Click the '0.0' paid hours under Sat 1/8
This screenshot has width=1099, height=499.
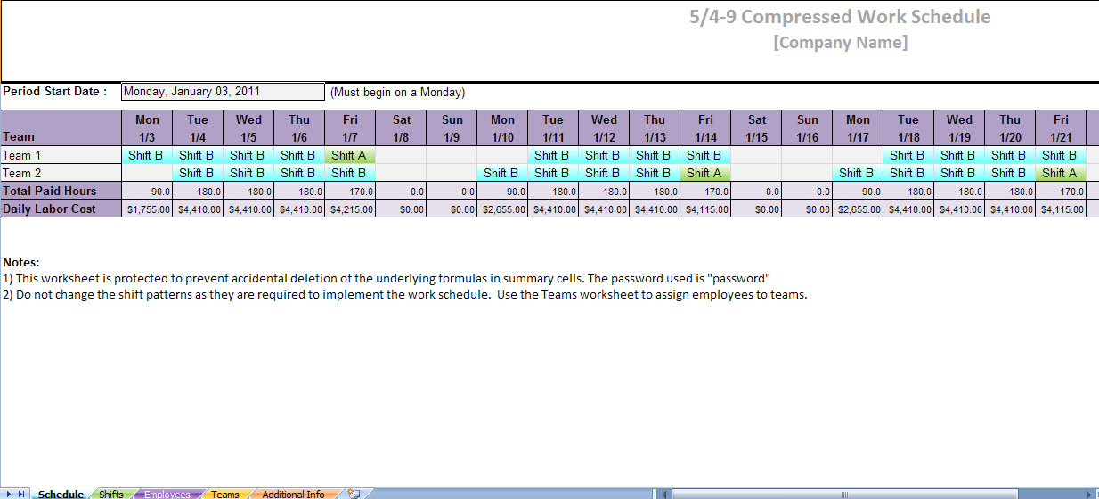click(401, 191)
